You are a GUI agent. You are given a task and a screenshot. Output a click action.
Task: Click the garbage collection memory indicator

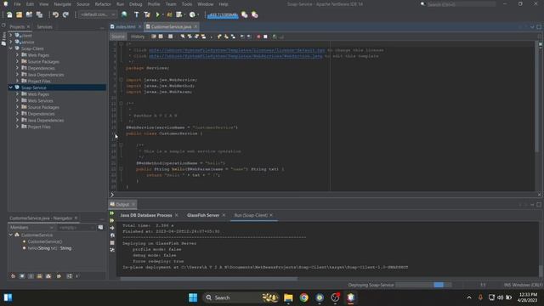coord(223,15)
